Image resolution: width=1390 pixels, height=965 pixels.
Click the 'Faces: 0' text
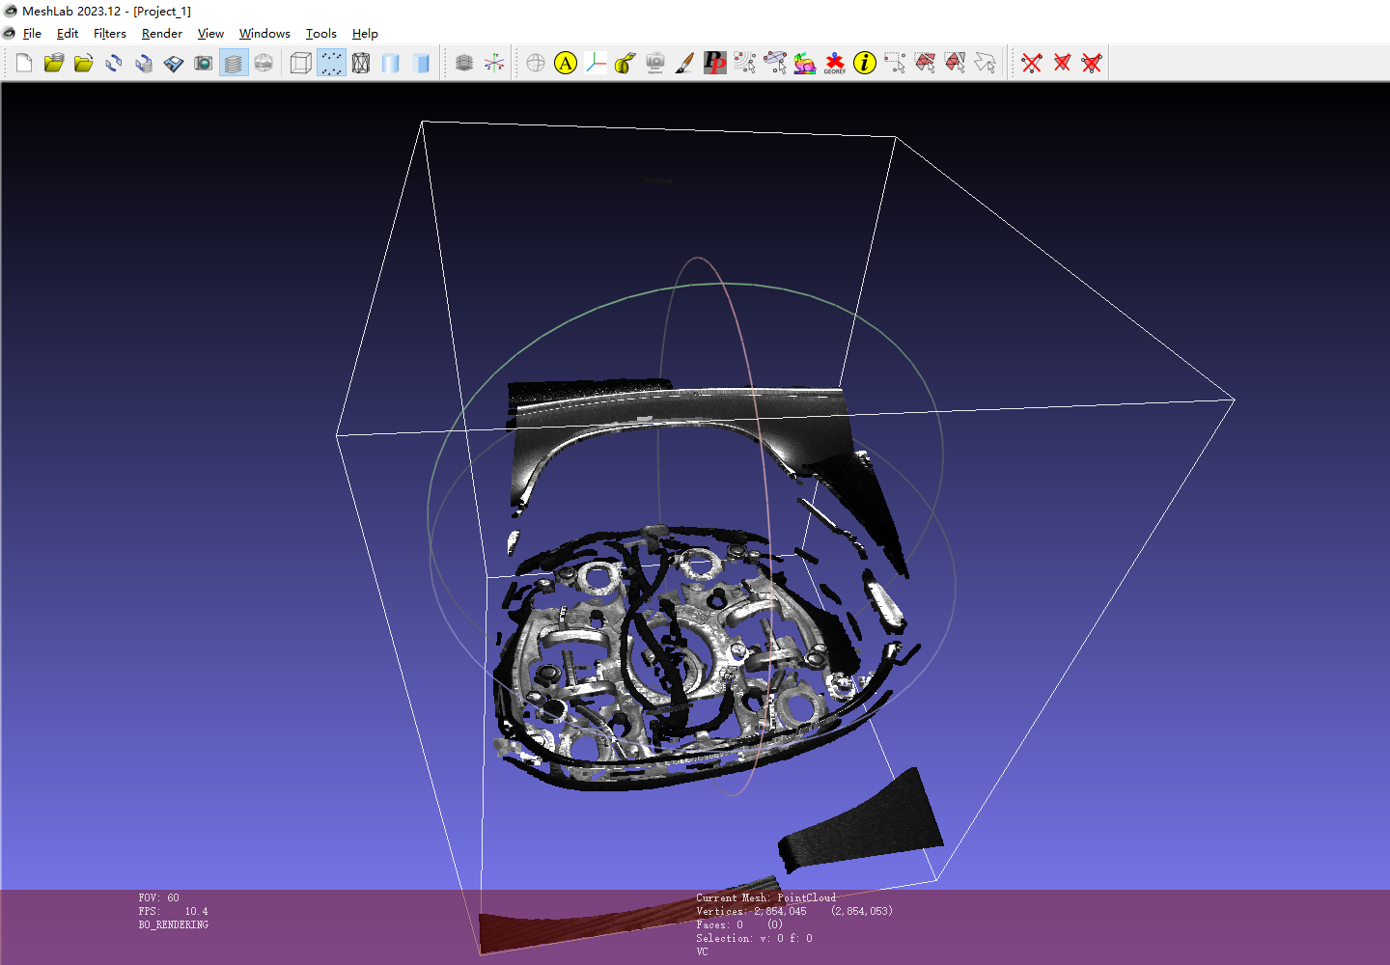pyautogui.click(x=720, y=924)
